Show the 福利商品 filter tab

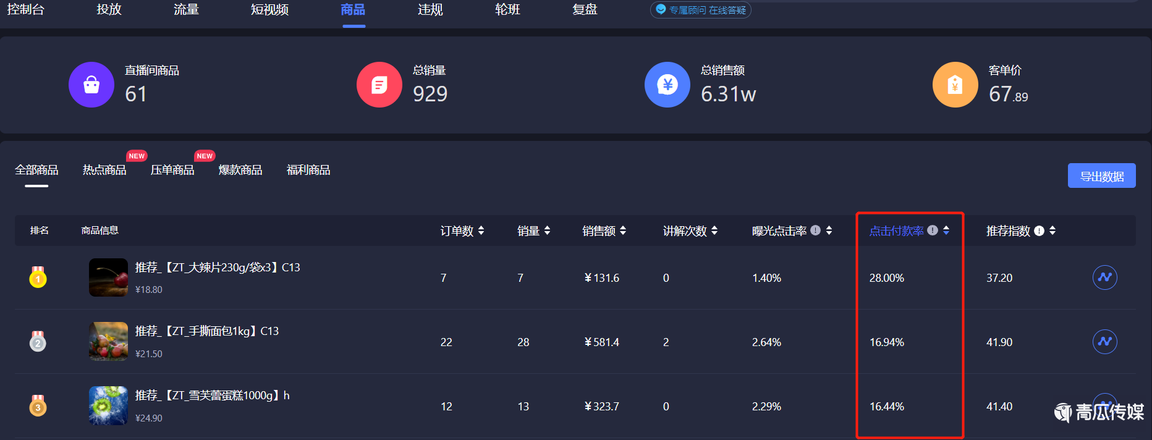pyautogui.click(x=308, y=170)
